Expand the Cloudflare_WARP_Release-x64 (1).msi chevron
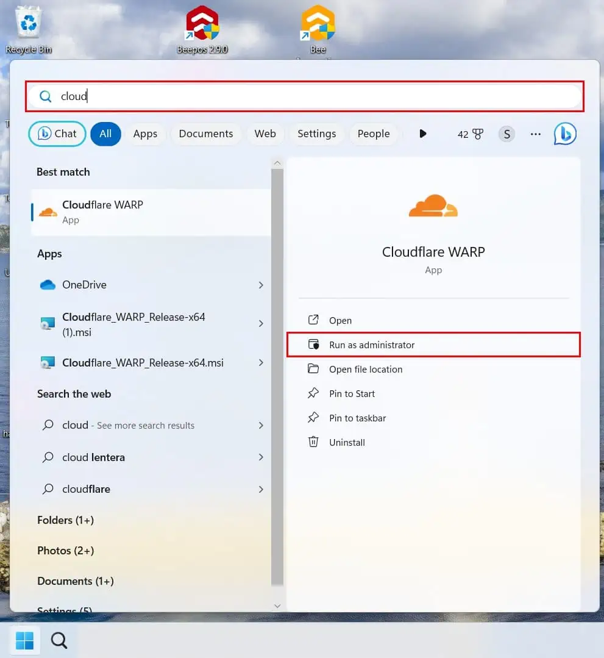 click(261, 324)
